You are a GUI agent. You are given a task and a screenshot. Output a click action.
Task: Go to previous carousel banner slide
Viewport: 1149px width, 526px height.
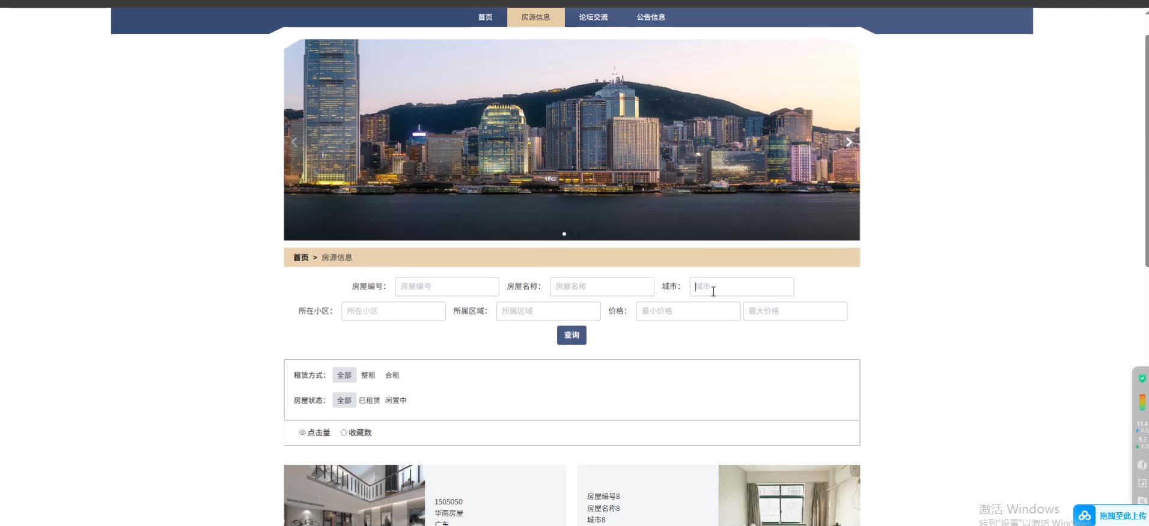point(294,142)
